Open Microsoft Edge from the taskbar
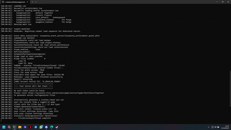Image resolution: width=231 pixels, height=130 pixels. 52,127
